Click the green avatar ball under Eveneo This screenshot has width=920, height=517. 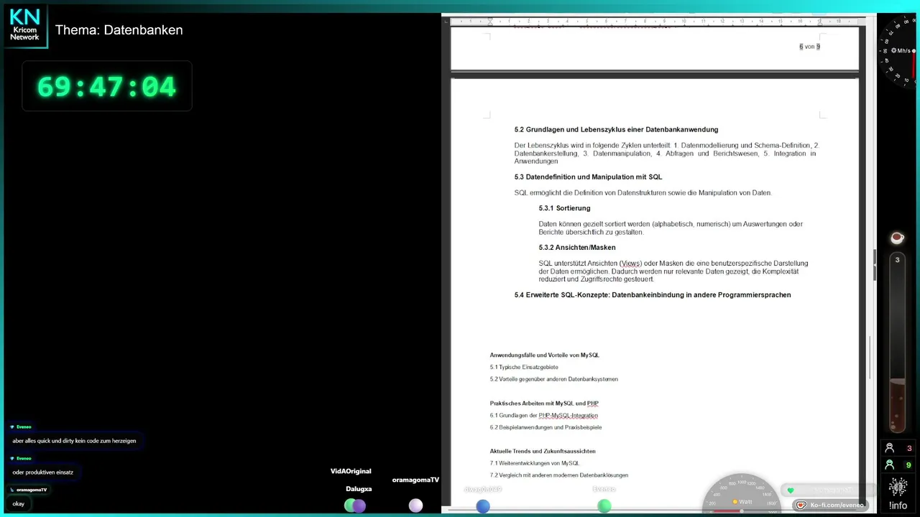(604, 506)
